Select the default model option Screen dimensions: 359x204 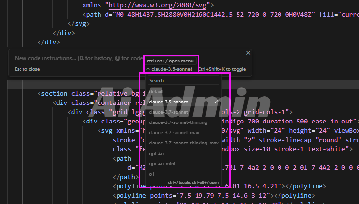[x=183, y=92]
